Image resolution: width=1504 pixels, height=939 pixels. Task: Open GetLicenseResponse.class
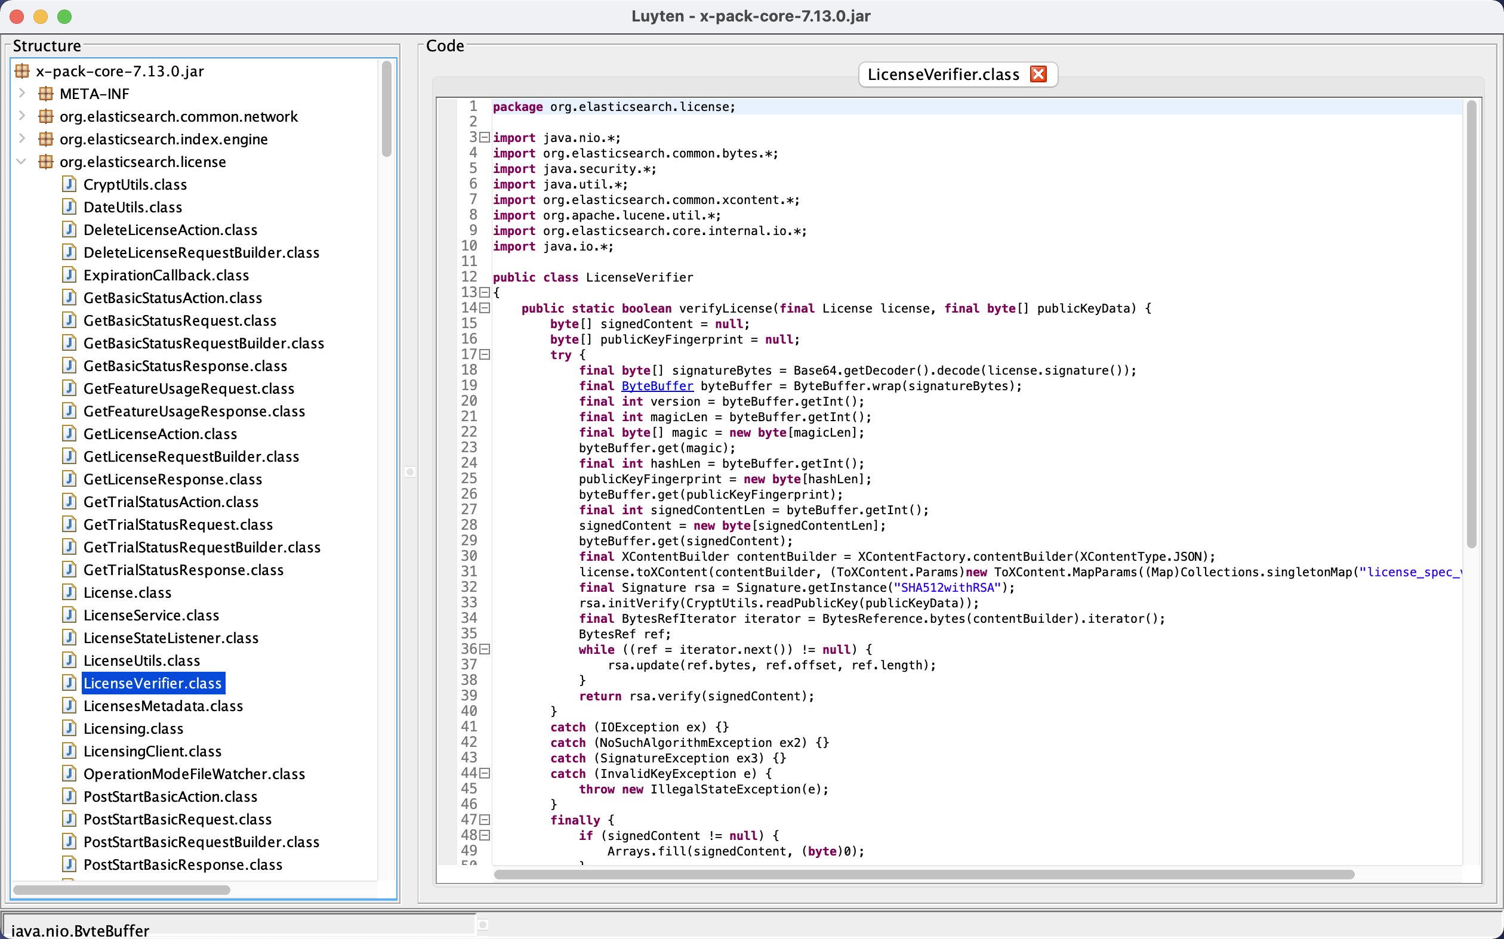click(x=172, y=479)
